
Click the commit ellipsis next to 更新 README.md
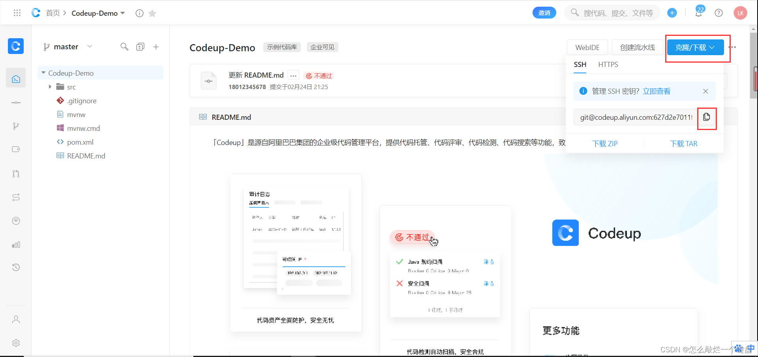(293, 76)
